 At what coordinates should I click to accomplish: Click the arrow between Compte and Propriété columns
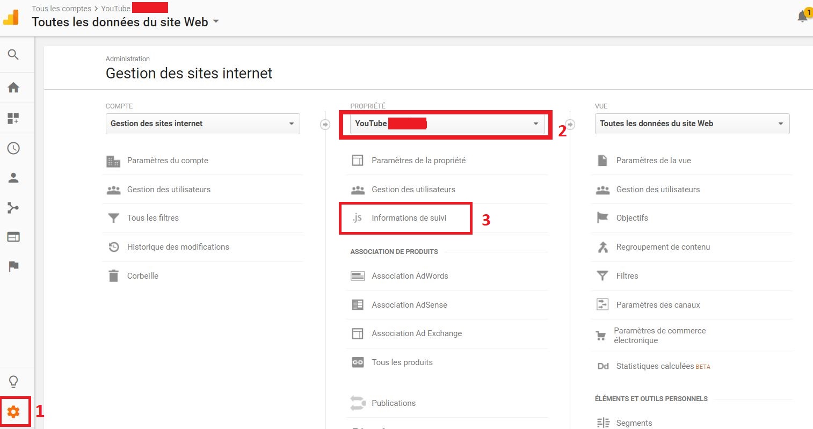coord(325,125)
